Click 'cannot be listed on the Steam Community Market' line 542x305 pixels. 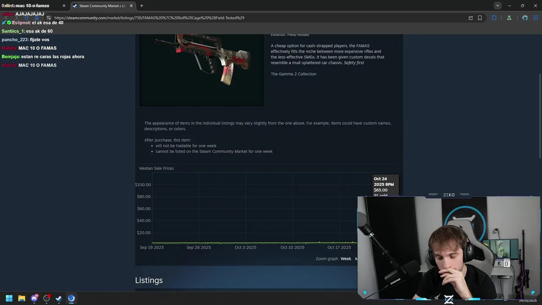[x=214, y=151]
